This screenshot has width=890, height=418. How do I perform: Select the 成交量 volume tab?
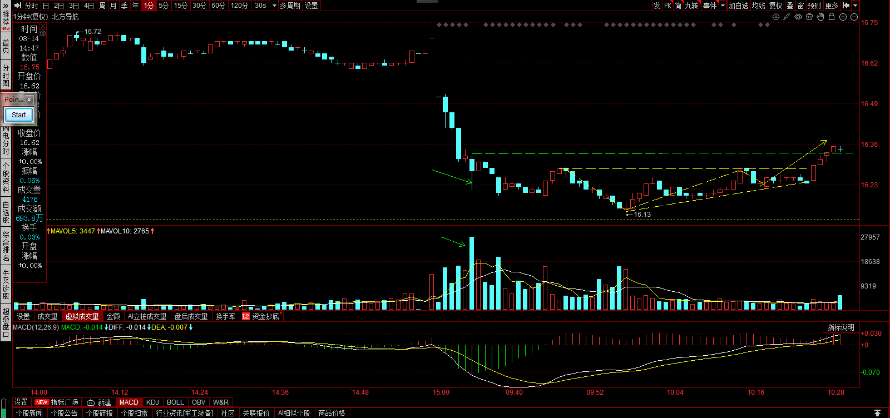coord(47,316)
